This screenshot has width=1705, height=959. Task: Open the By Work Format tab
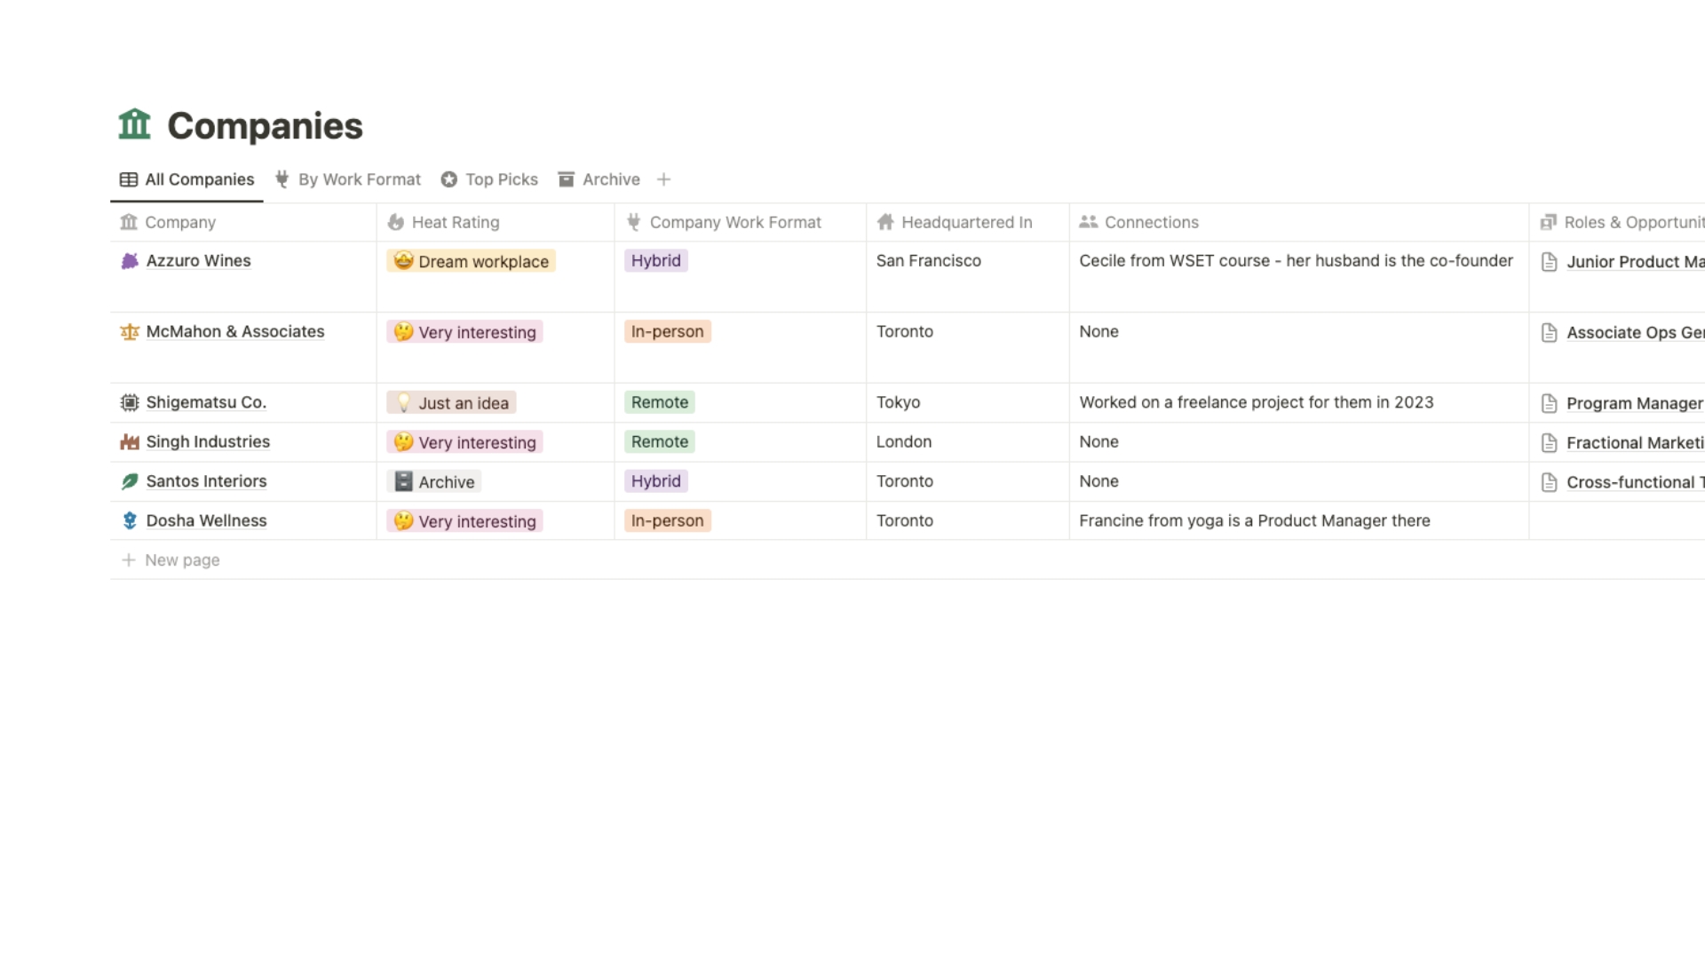(x=358, y=179)
